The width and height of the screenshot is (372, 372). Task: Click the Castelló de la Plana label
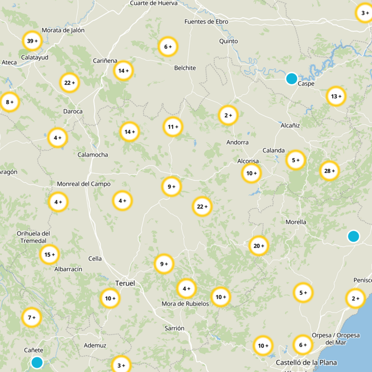coord(306,363)
